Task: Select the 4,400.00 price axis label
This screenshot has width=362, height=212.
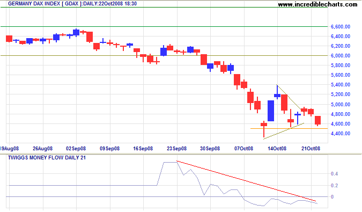Action: (341, 134)
